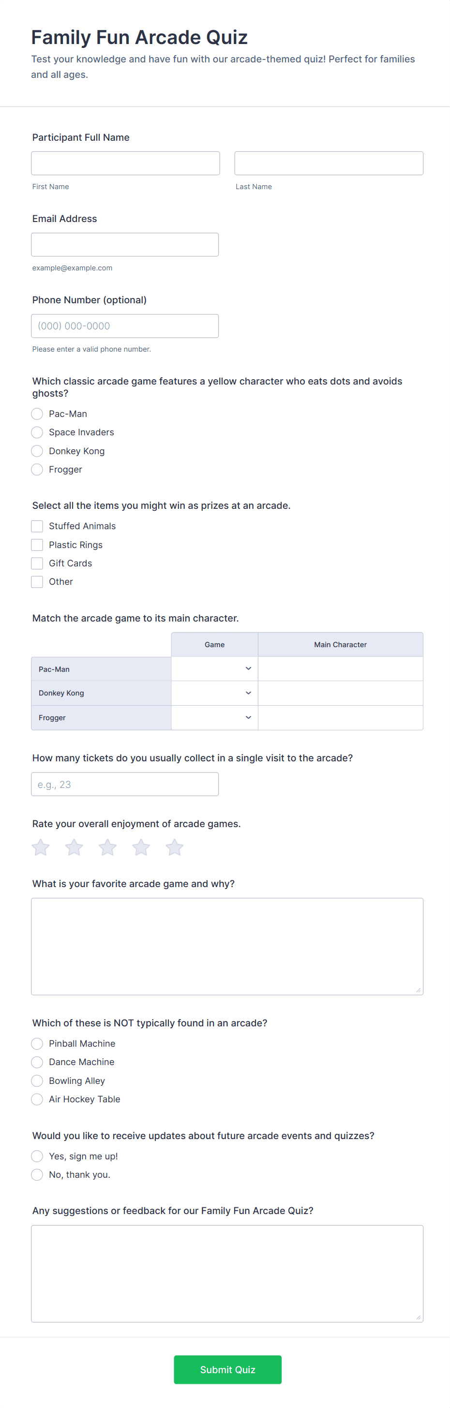Click the tickets count number field

point(125,785)
